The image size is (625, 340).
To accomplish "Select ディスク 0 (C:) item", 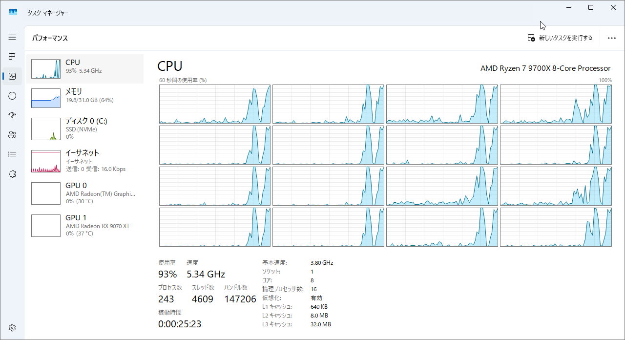I will [x=85, y=128].
